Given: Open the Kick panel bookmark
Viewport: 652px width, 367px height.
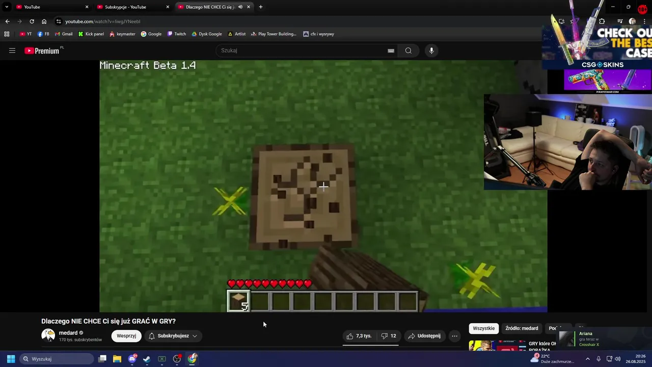Looking at the screenshot, I should tap(91, 34).
